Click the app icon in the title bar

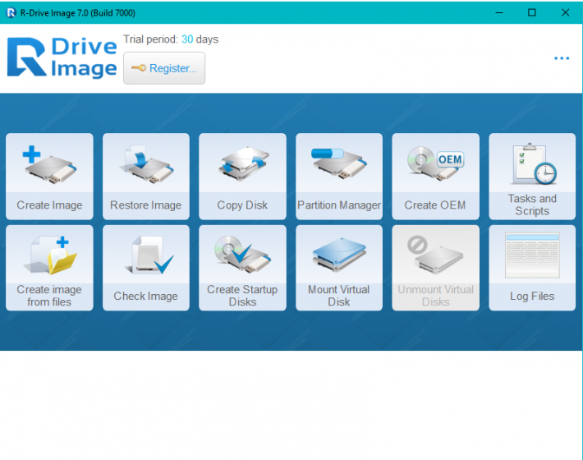click(x=11, y=12)
